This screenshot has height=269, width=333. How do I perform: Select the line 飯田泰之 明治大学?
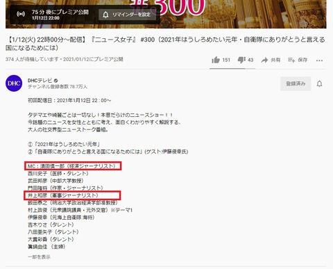[73, 203]
